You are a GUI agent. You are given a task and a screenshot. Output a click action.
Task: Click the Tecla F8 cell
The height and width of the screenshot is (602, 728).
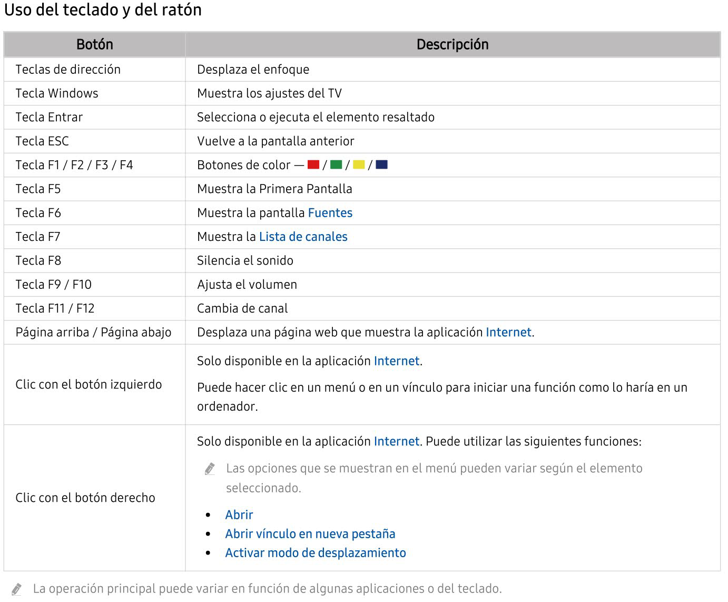point(38,260)
